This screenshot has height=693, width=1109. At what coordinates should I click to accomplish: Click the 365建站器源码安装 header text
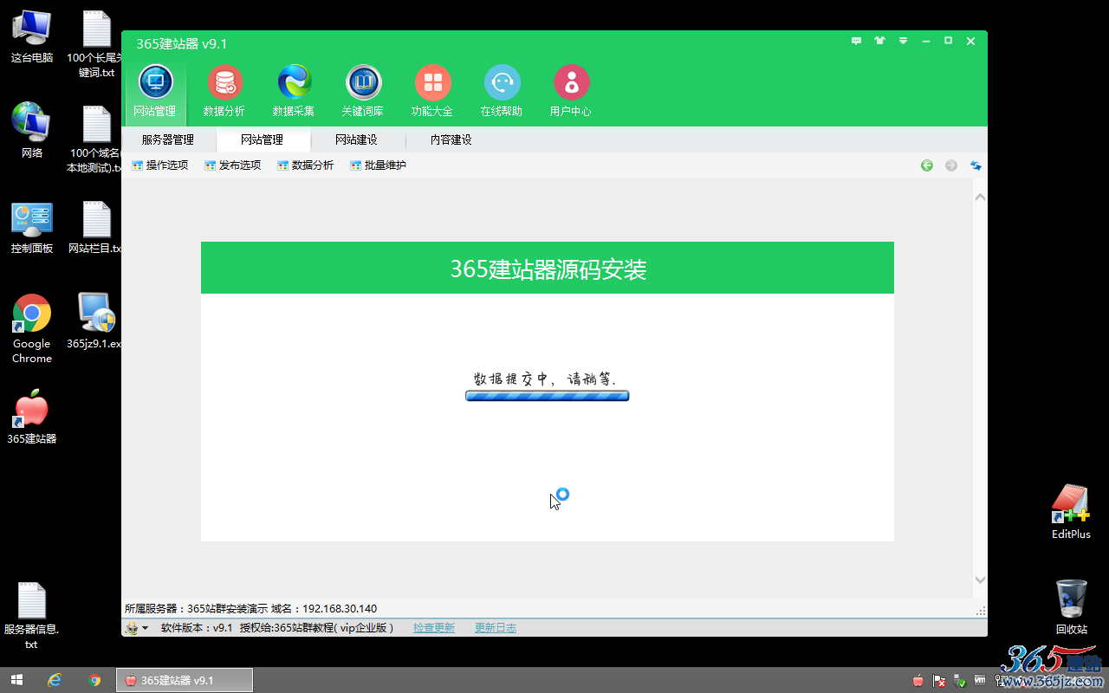point(548,269)
